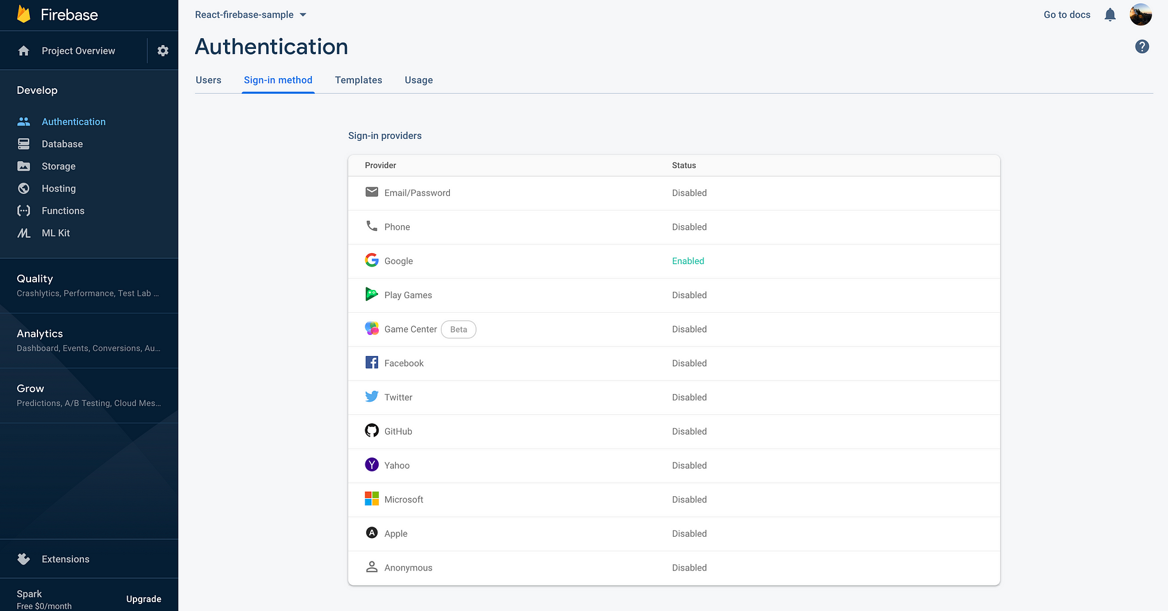Click the Hosting globe icon in sidebar

pos(24,188)
